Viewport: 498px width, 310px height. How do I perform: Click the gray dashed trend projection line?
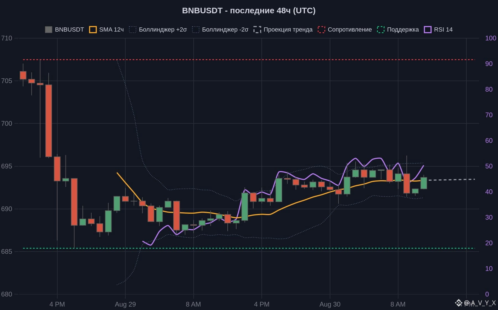click(452, 180)
